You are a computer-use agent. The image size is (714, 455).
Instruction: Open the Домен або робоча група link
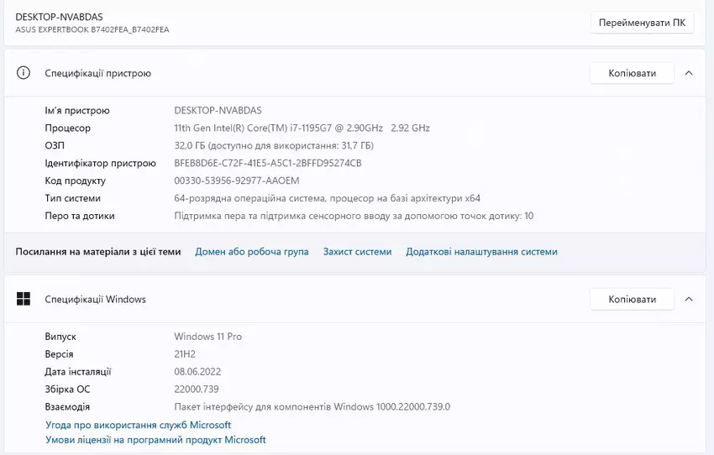pos(252,252)
